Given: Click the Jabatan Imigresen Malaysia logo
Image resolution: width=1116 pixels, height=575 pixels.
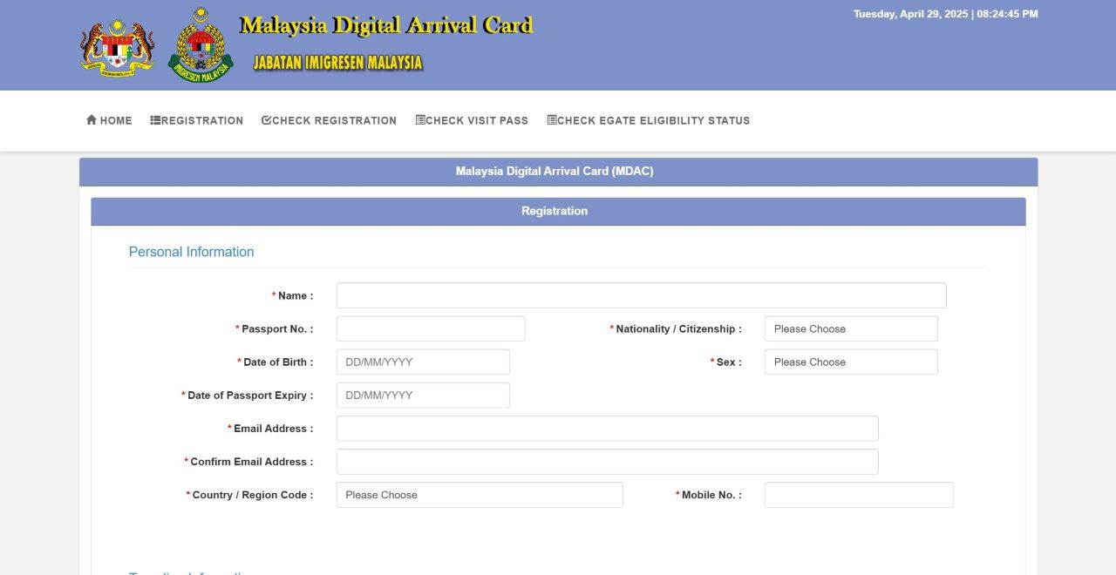Looking at the screenshot, I should [x=200, y=44].
